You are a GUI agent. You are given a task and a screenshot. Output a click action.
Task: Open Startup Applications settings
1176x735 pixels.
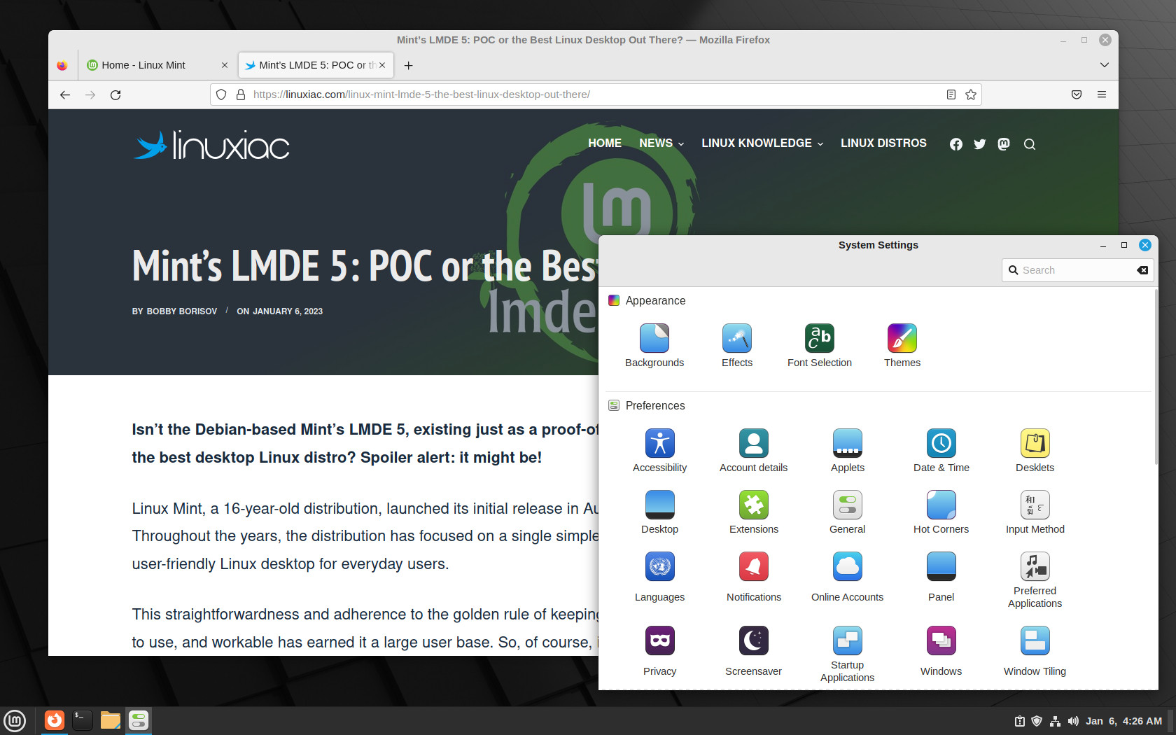[x=848, y=654]
